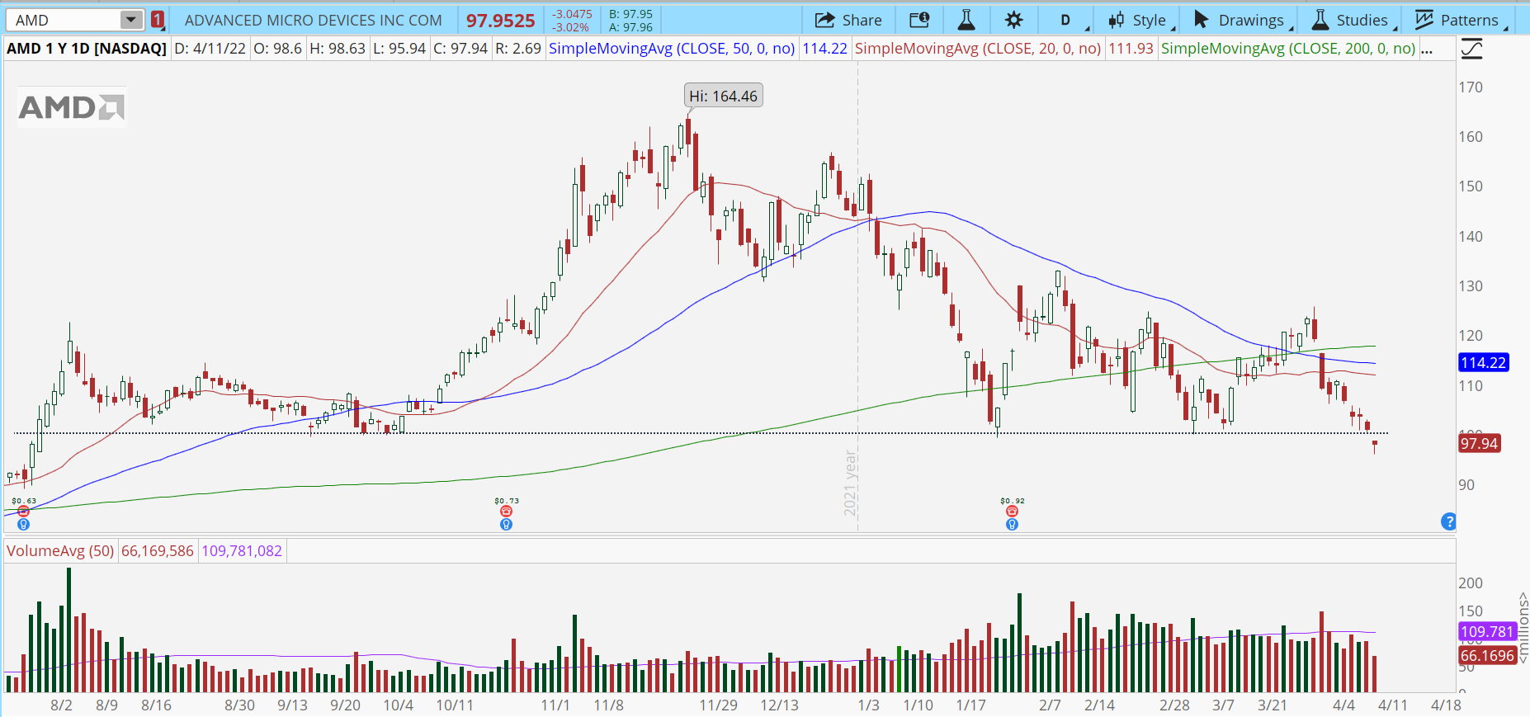This screenshot has width=1530, height=717.
Task: Click the SimpleMovingAvg (CLOSE, 50, 0, no) label
Action: click(672, 49)
